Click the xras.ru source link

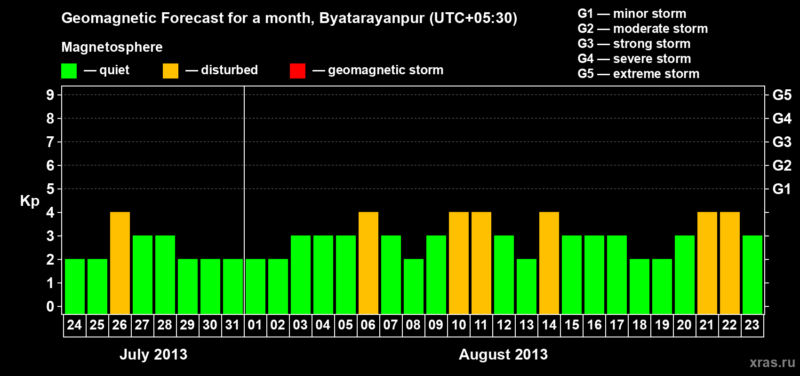tap(772, 362)
